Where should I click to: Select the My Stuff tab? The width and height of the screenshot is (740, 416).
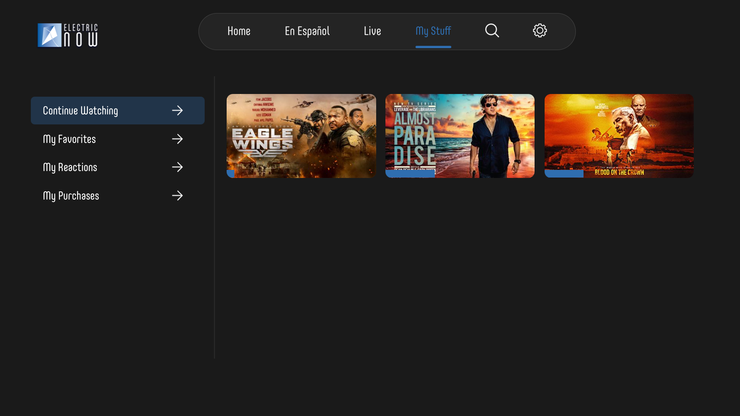tap(433, 32)
